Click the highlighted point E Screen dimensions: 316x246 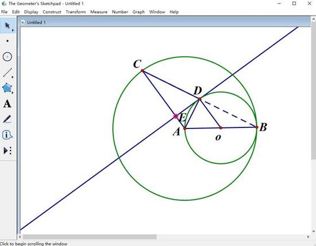tap(176, 116)
